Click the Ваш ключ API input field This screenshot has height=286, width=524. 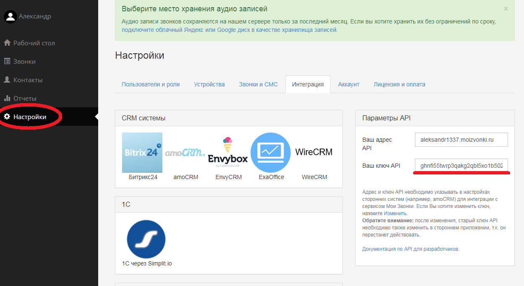461,166
